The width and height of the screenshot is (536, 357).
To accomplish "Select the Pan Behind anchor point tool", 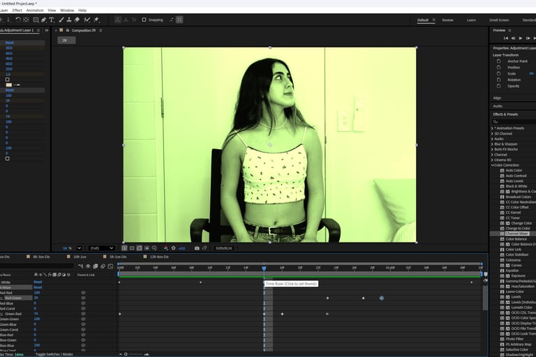I will [x=26, y=20].
